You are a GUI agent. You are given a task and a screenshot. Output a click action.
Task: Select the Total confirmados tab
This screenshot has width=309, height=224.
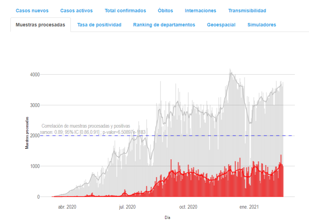[x=125, y=11]
